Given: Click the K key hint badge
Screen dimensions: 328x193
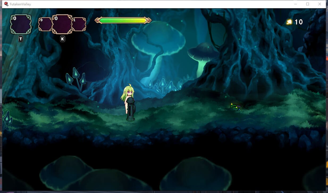Looking at the screenshot, I should point(62,39).
